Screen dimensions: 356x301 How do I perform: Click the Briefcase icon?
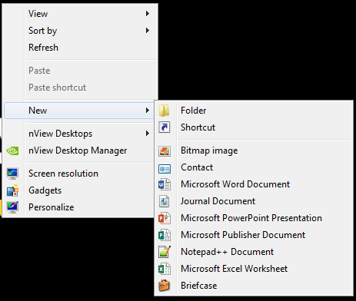point(165,286)
